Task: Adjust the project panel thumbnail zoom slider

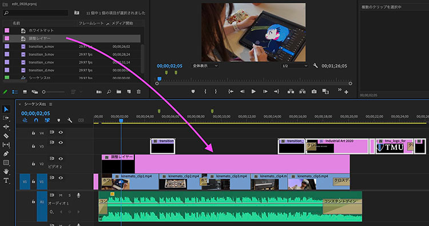Action: click(x=53, y=92)
